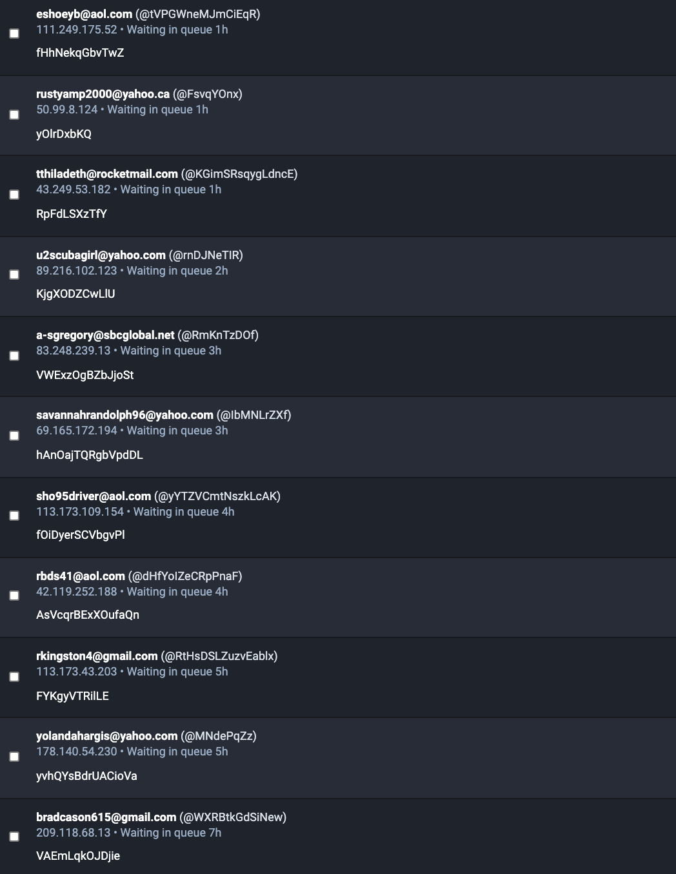Check the bradcason615@gmail.com row checkbox
The width and height of the screenshot is (676, 874).
pyautogui.click(x=14, y=837)
